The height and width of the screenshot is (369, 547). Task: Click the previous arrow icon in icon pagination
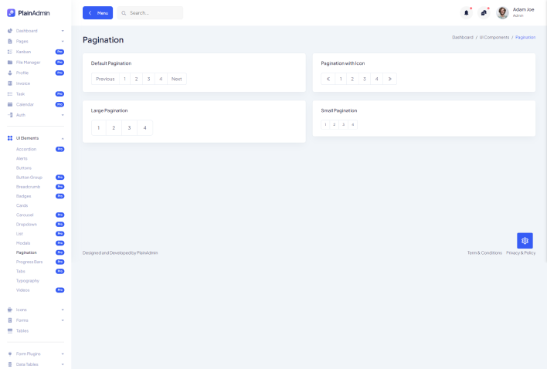coord(328,79)
